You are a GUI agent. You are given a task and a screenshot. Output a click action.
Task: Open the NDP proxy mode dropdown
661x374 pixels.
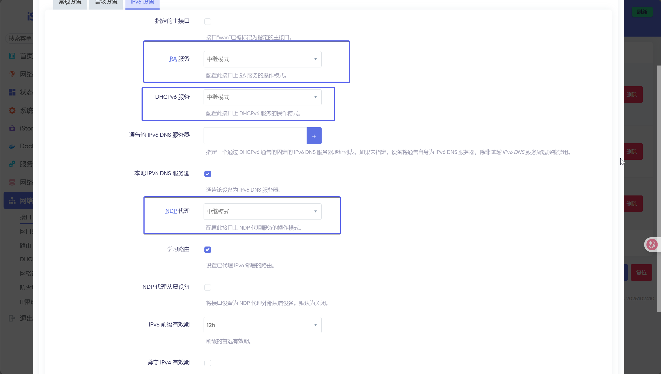click(x=262, y=212)
